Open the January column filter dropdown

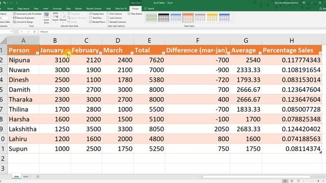pos(69,53)
